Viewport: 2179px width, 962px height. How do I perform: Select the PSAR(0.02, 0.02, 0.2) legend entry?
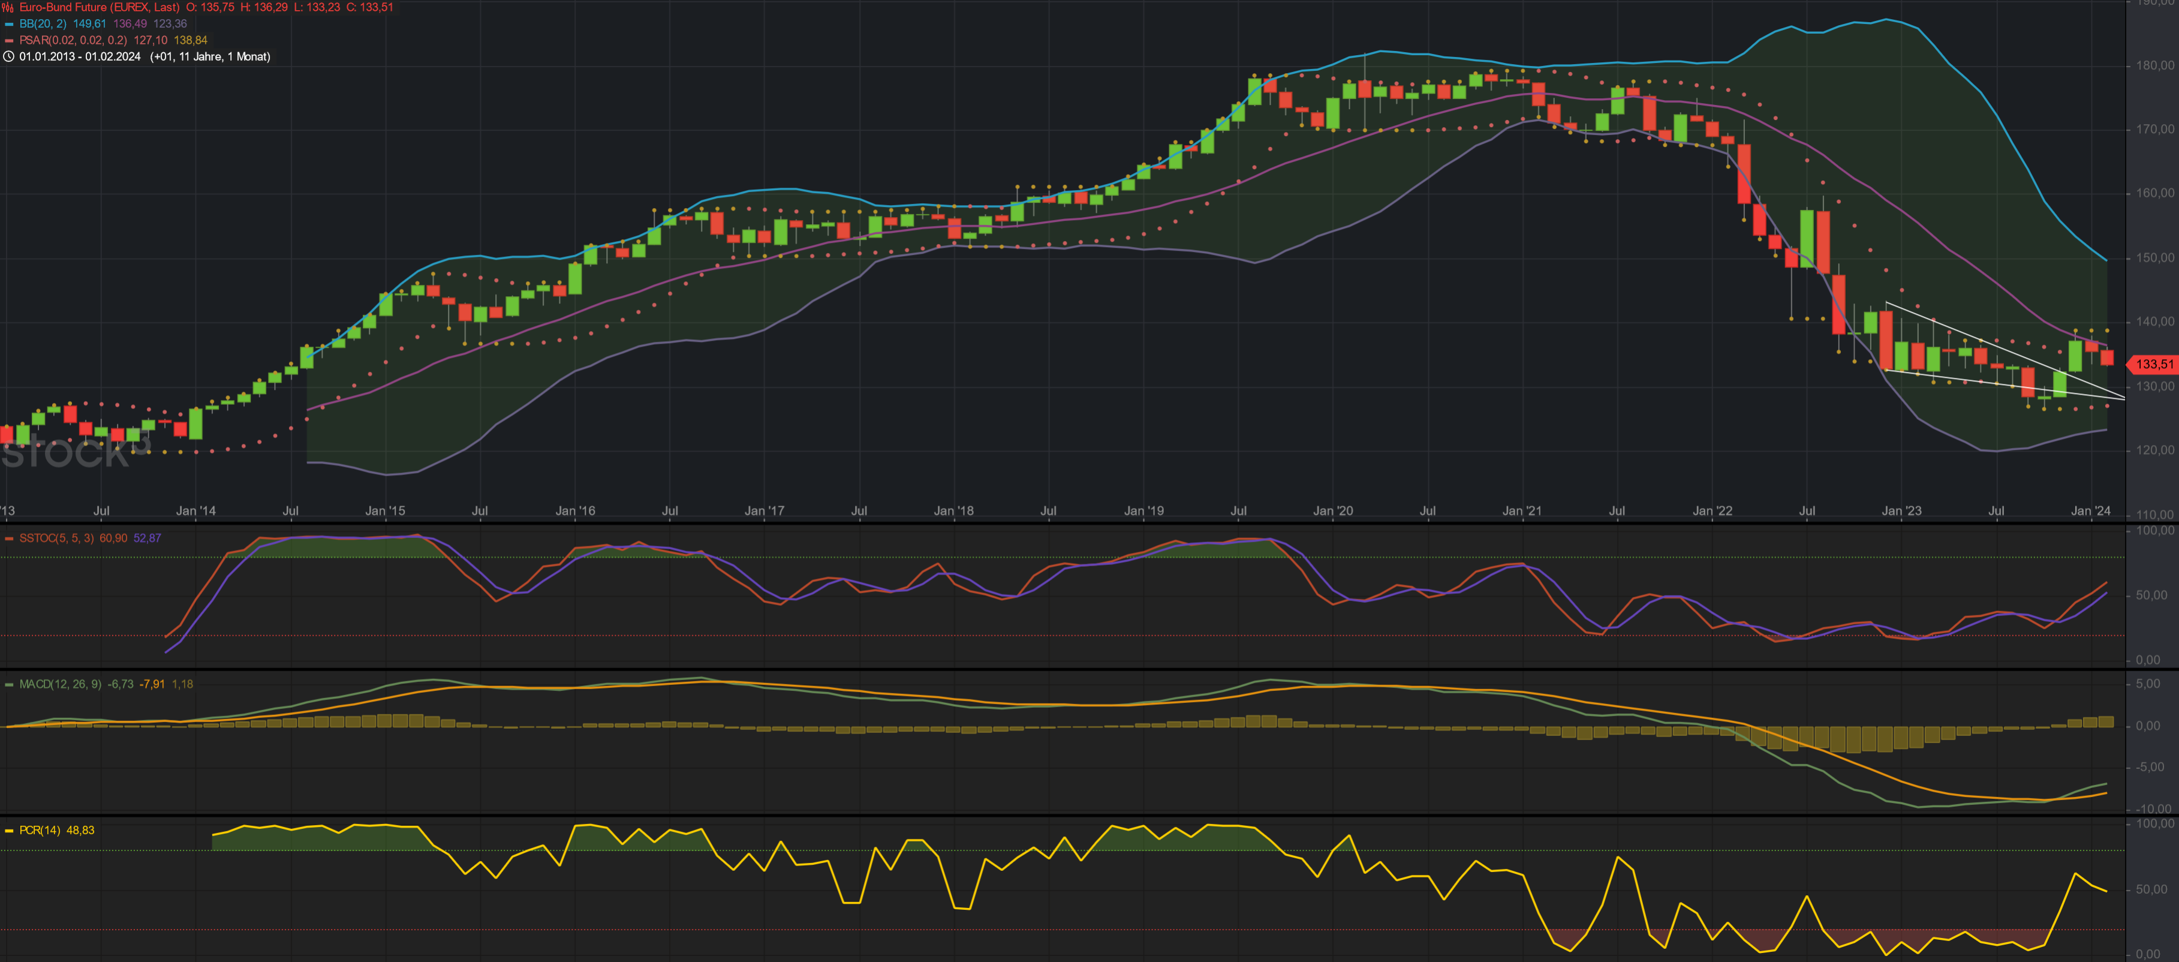coord(73,40)
